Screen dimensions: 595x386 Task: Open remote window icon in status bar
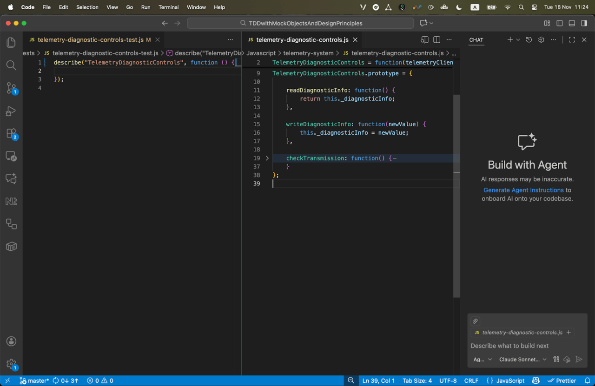(7, 380)
